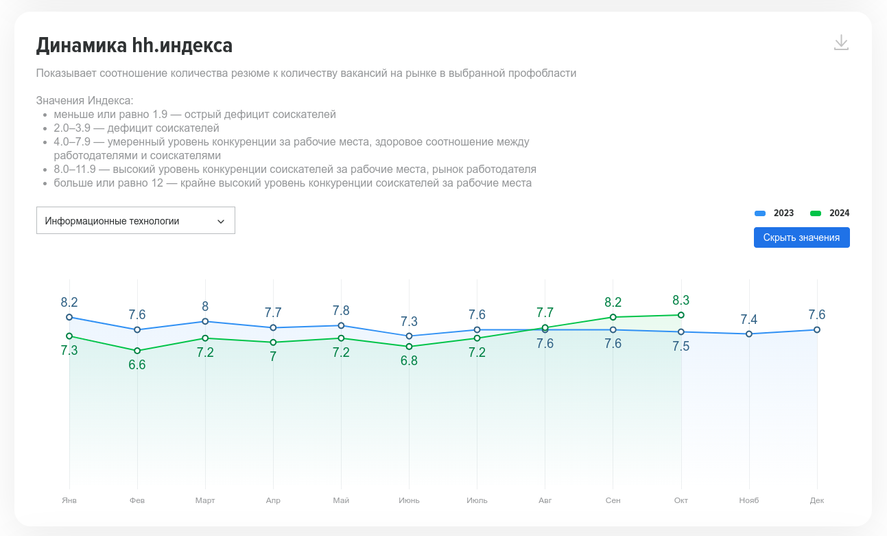
Task: Click the 2024 June point labeled 6.8
Action: pos(409,347)
